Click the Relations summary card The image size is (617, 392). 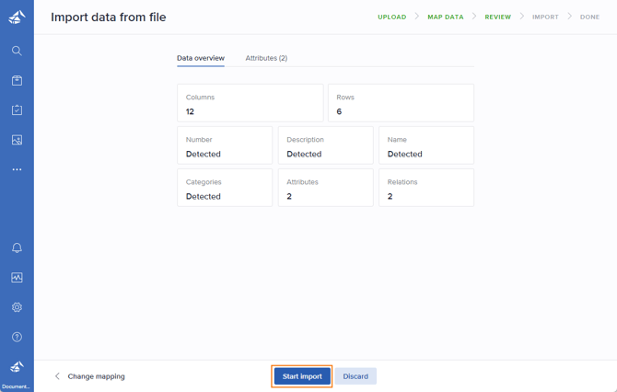coord(425,188)
